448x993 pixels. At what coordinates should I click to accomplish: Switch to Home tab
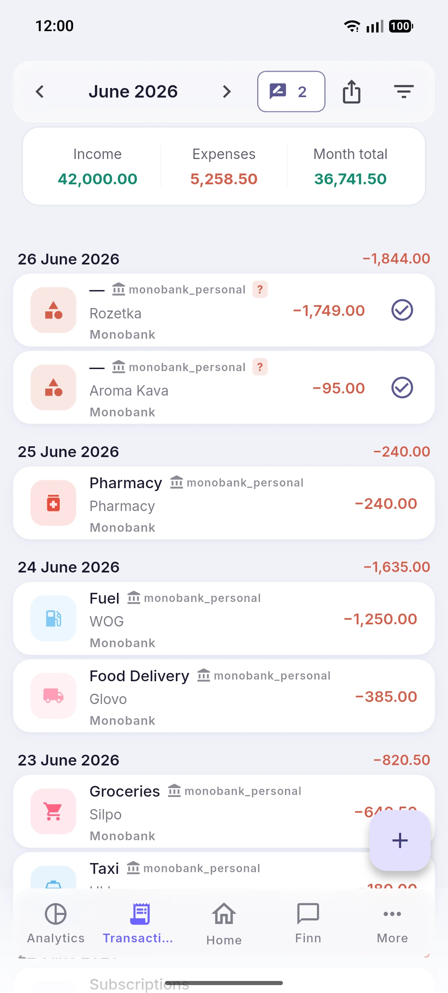click(224, 924)
